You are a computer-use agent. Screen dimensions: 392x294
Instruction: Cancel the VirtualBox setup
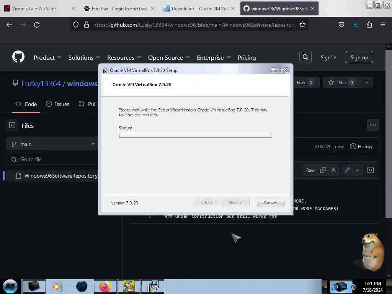point(270,202)
